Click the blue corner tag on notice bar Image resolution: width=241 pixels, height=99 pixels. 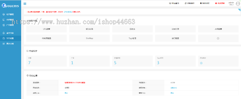239,10
